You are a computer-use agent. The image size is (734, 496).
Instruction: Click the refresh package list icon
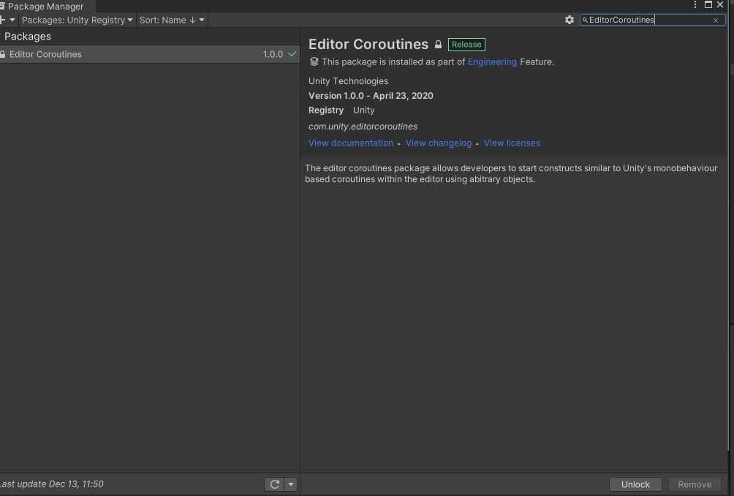(x=275, y=484)
